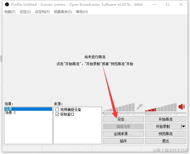The image size is (190, 154).
Task: Select the 获取窗口 source label
Action: tap(67, 114)
